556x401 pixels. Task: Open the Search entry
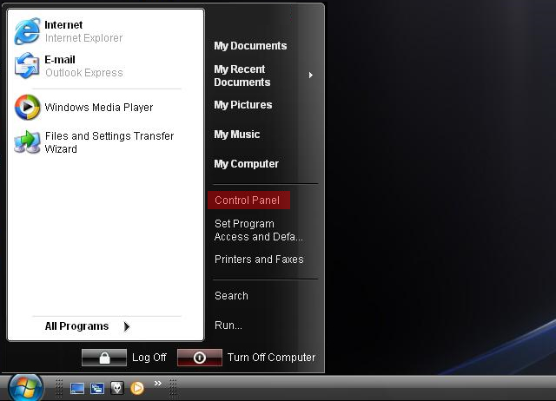231,296
